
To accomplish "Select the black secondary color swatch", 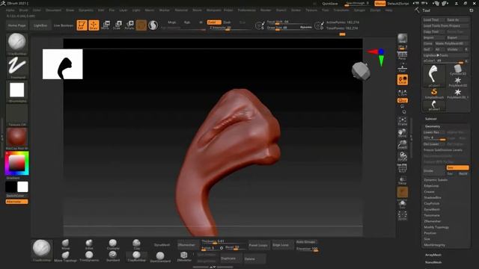I will click(11, 187).
